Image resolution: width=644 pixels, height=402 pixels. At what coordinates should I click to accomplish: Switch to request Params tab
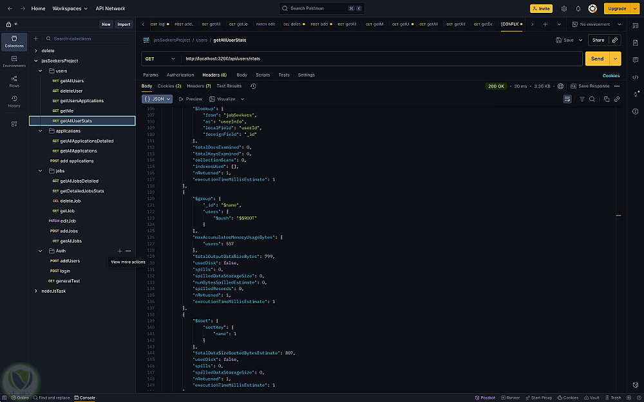(x=150, y=75)
